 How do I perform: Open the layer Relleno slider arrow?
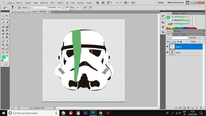(x=203, y=41)
